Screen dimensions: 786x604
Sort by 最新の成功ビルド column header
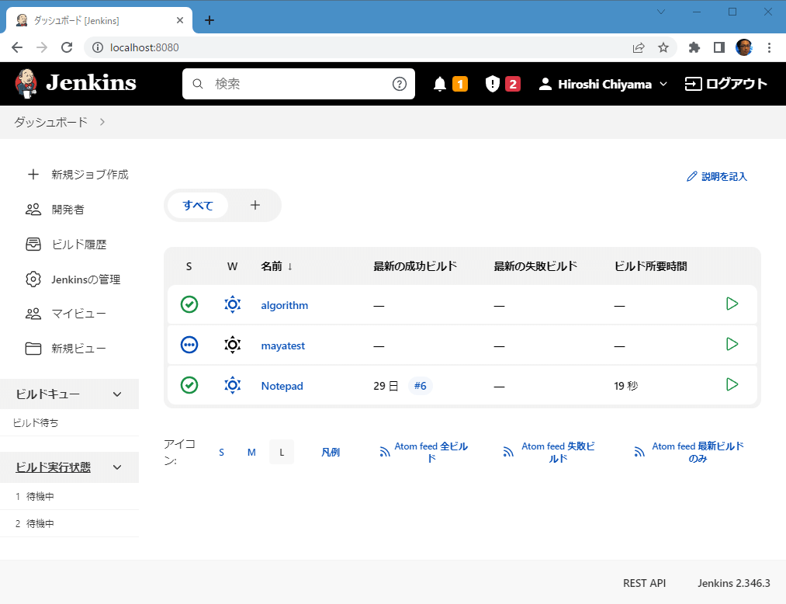[x=415, y=266]
